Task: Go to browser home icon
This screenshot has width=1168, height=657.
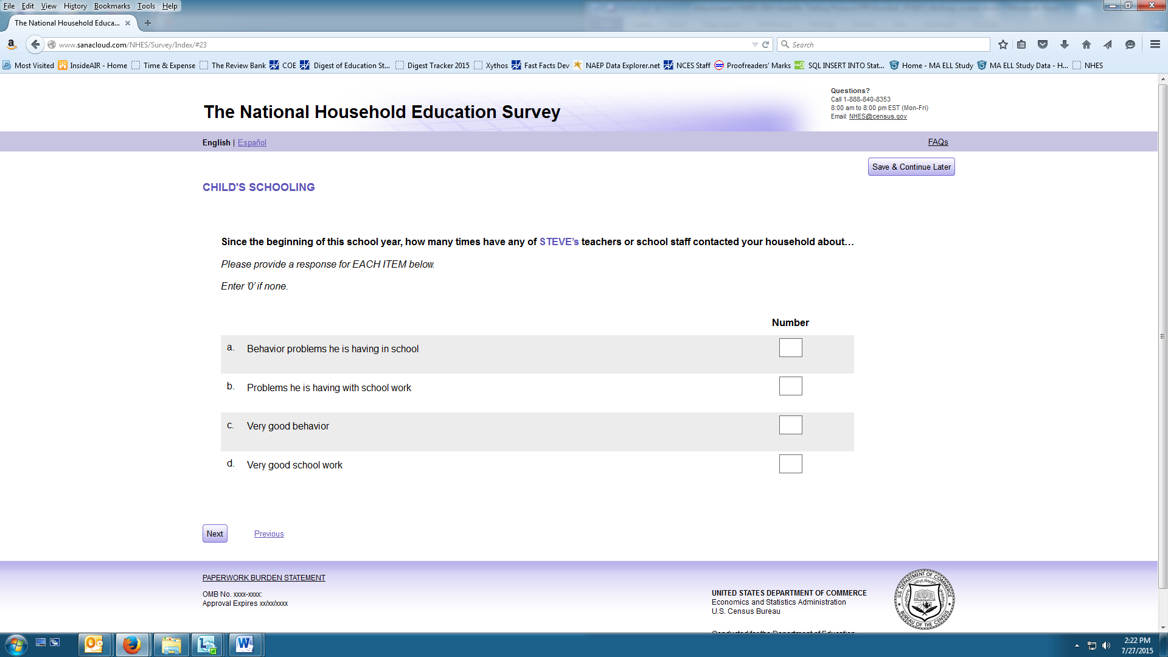Action: pos(1086,44)
